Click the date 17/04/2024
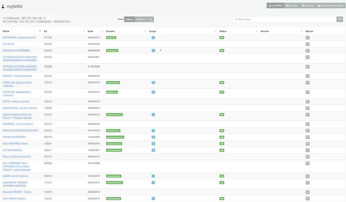Viewport: 346px width, 202px height. [x=93, y=137]
